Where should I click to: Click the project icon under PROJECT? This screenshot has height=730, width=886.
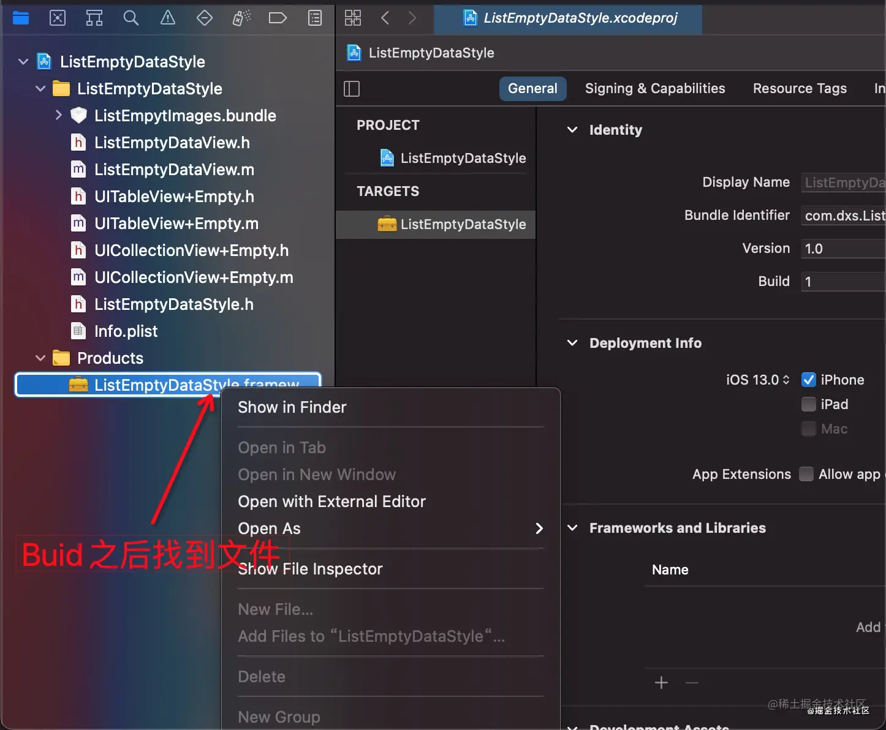click(x=387, y=158)
